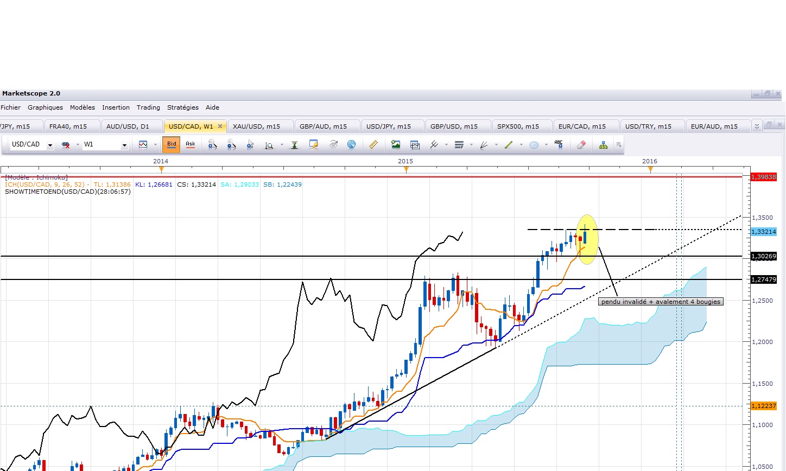Click the insert picture icon
786x471 pixels.
[x=396, y=145]
